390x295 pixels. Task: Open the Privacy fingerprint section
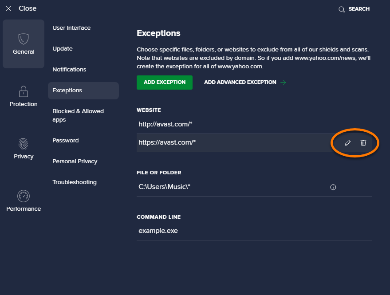pos(24,149)
